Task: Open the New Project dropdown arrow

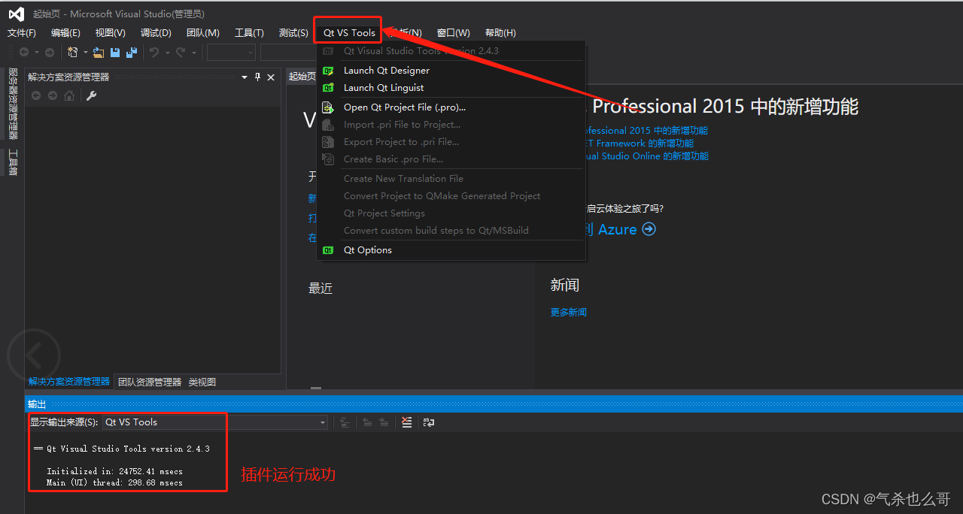Action: pos(85,52)
